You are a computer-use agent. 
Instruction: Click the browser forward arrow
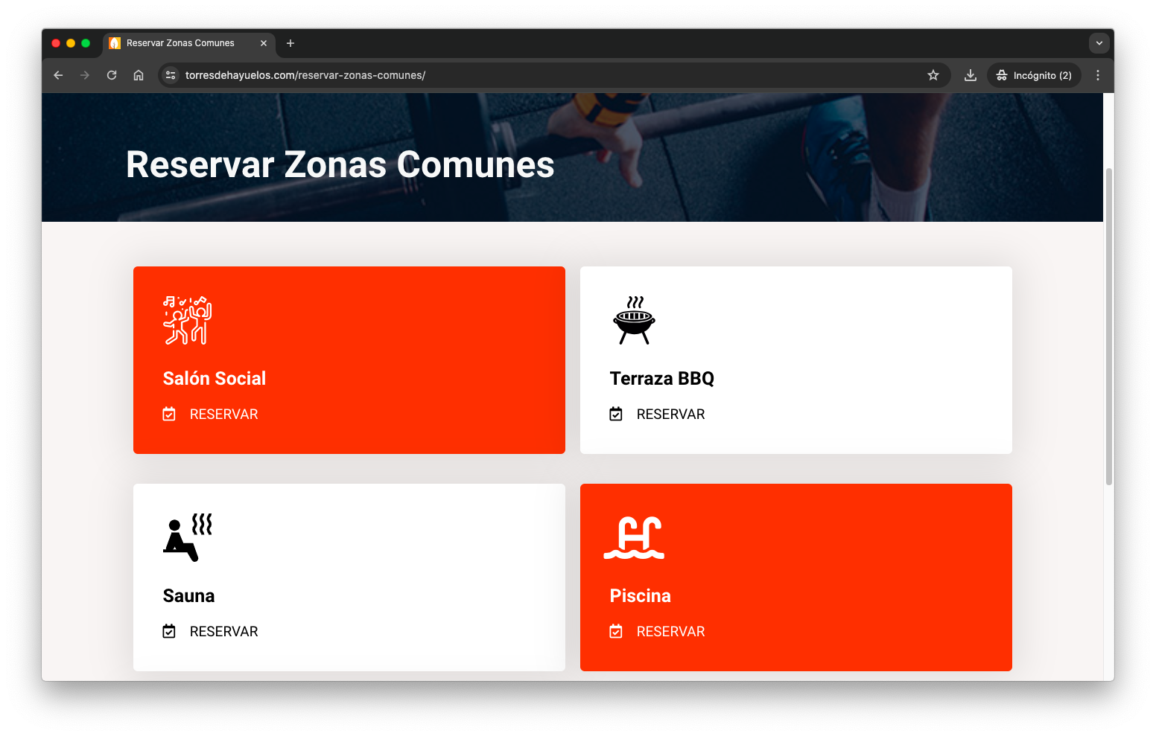(85, 75)
